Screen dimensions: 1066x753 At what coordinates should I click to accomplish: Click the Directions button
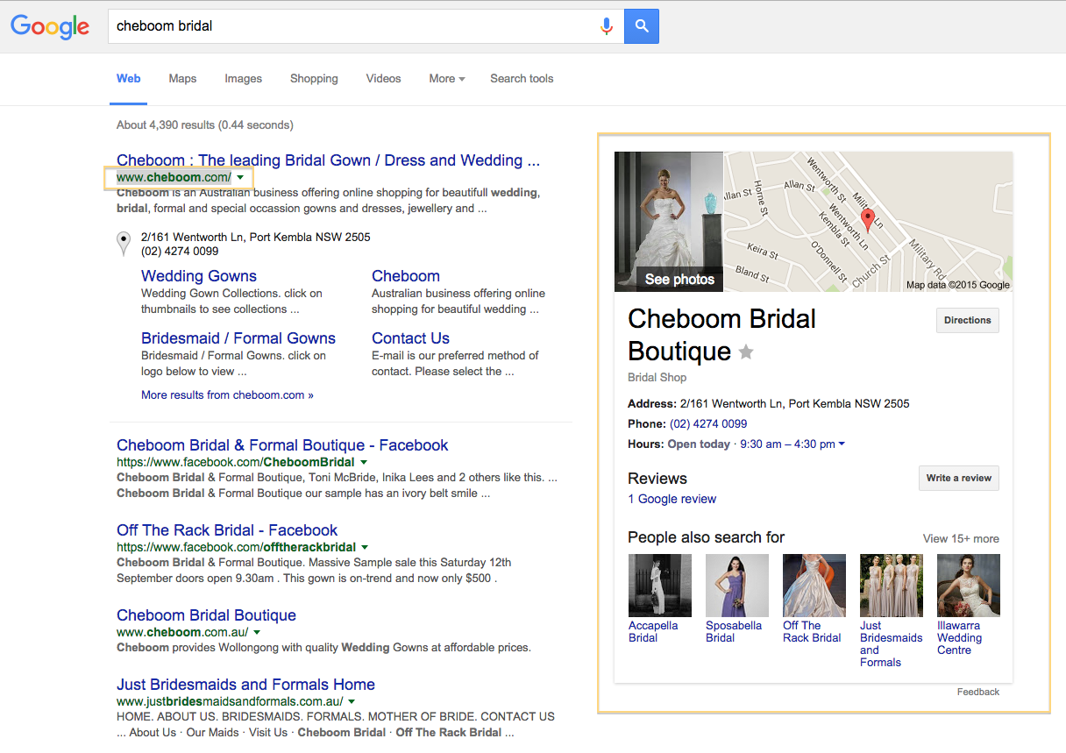pyautogui.click(x=968, y=321)
